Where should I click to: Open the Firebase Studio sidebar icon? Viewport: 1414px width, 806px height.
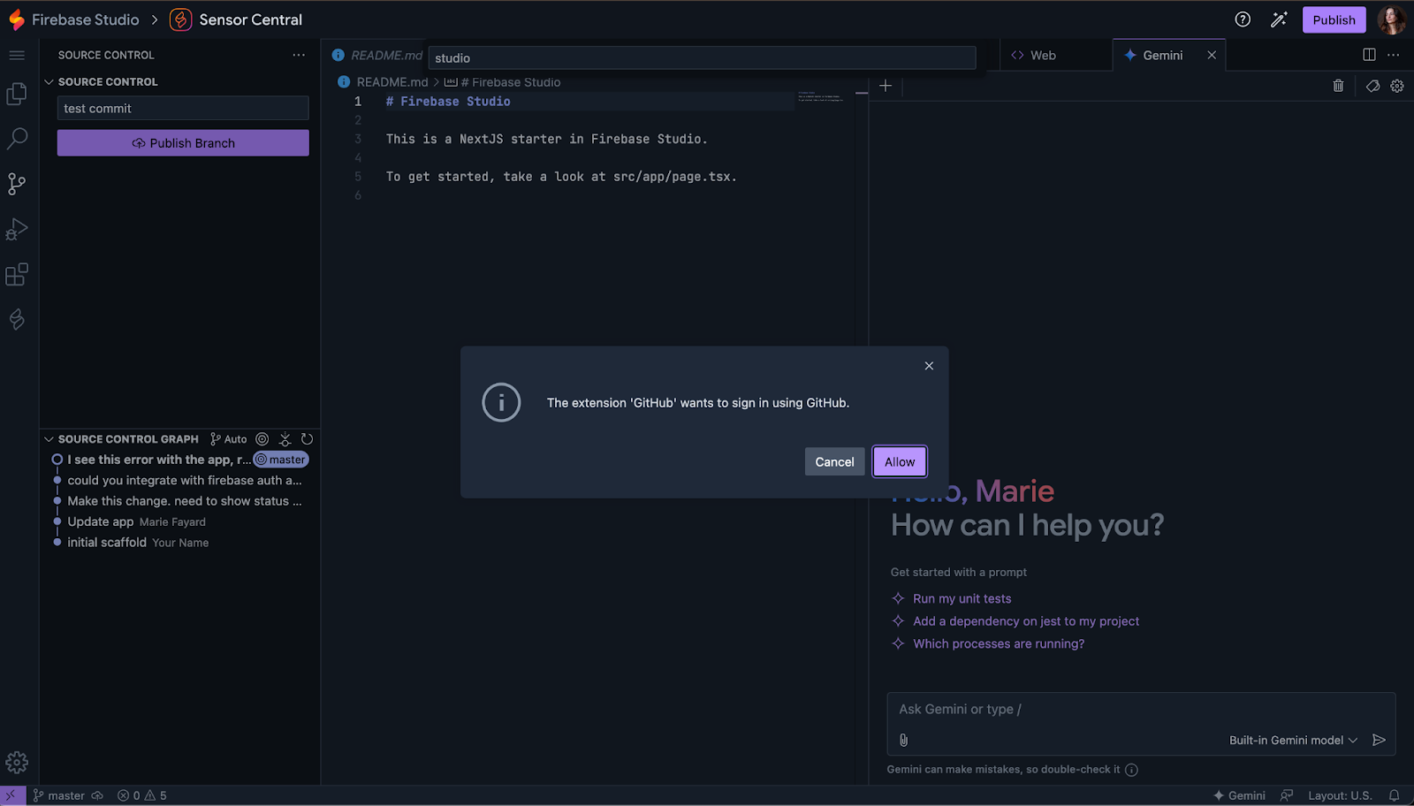17,319
